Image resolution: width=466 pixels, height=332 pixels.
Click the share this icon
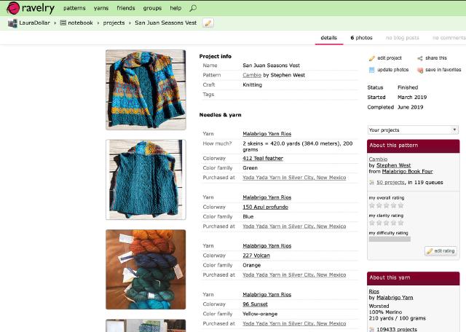419,58
